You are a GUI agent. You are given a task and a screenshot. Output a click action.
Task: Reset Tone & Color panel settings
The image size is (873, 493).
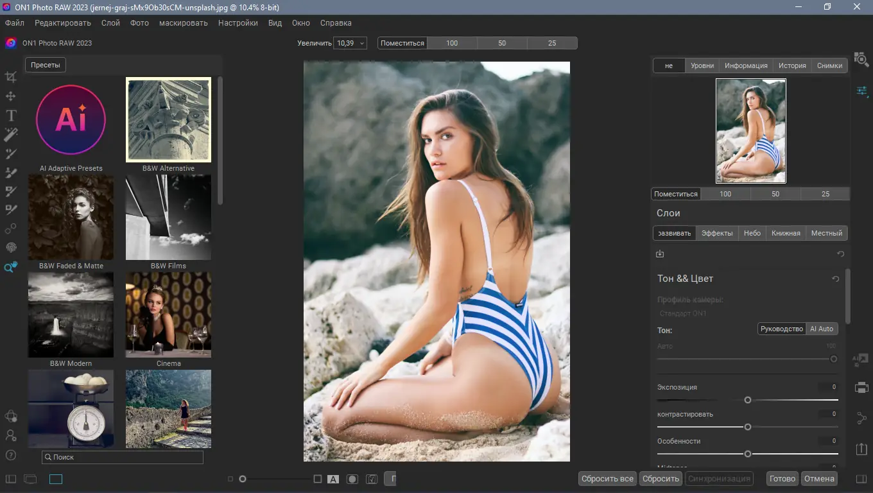(835, 279)
